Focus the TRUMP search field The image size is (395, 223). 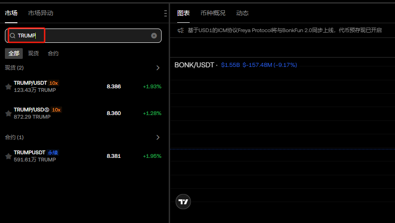click(83, 36)
